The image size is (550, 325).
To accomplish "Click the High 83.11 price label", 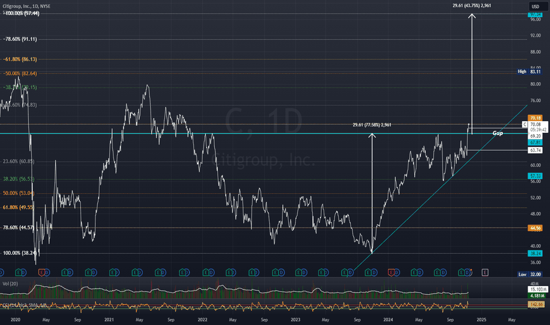I will point(529,71).
